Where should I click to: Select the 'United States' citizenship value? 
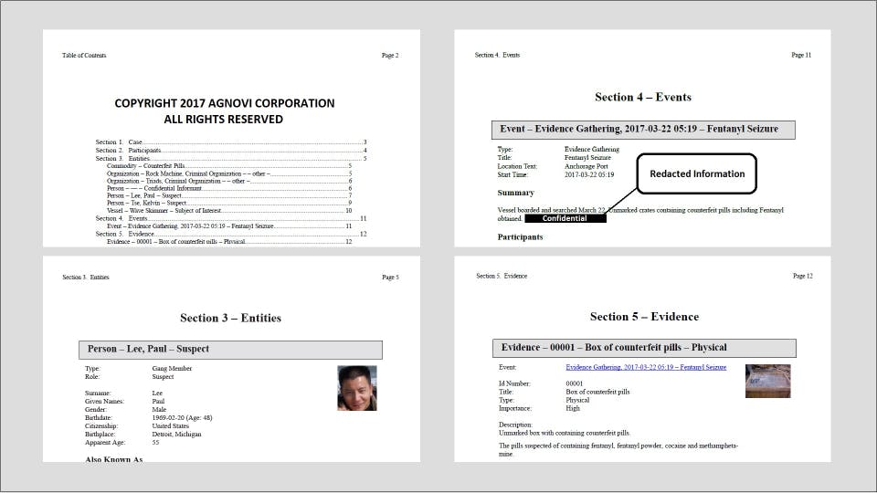tap(170, 426)
